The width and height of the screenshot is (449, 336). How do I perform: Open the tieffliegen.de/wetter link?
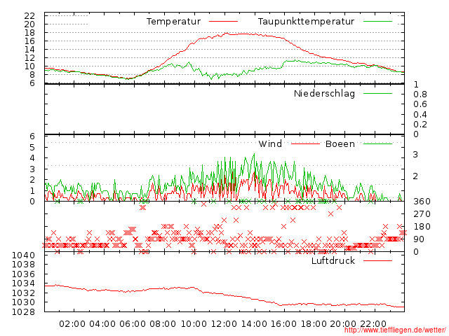(x=395, y=330)
